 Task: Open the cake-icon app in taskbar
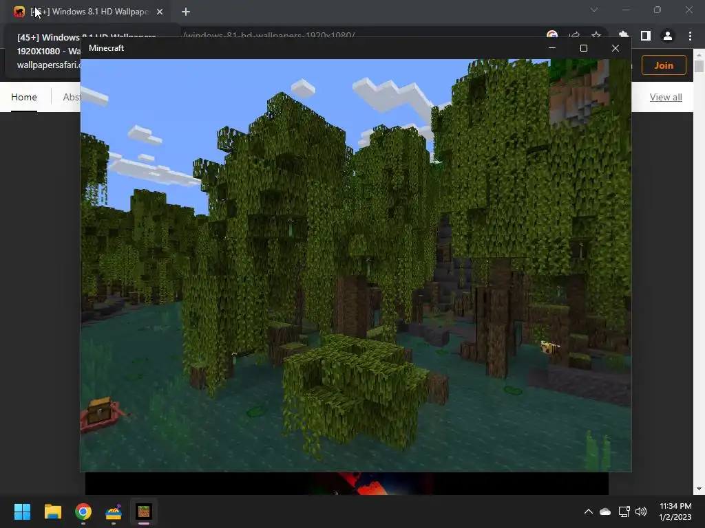(x=114, y=511)
